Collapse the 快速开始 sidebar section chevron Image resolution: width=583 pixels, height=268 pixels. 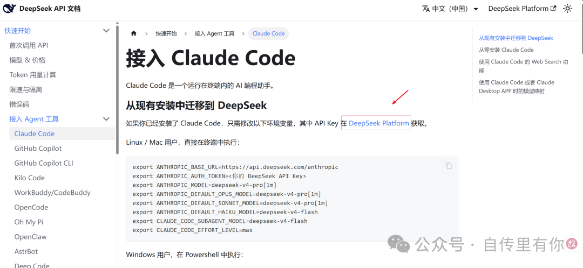tap(106, 31)
